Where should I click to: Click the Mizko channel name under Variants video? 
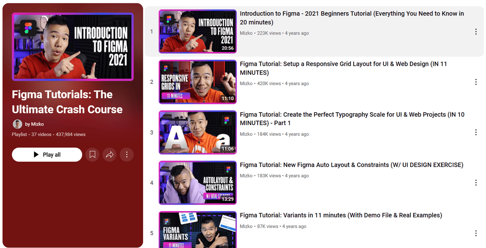(x=246, y=226)
